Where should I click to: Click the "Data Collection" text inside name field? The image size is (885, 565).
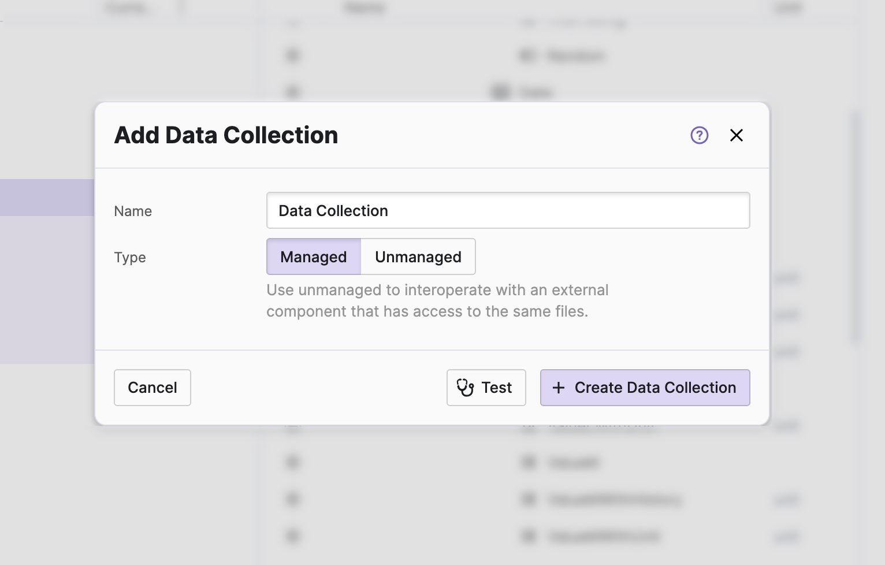[333, 211]
